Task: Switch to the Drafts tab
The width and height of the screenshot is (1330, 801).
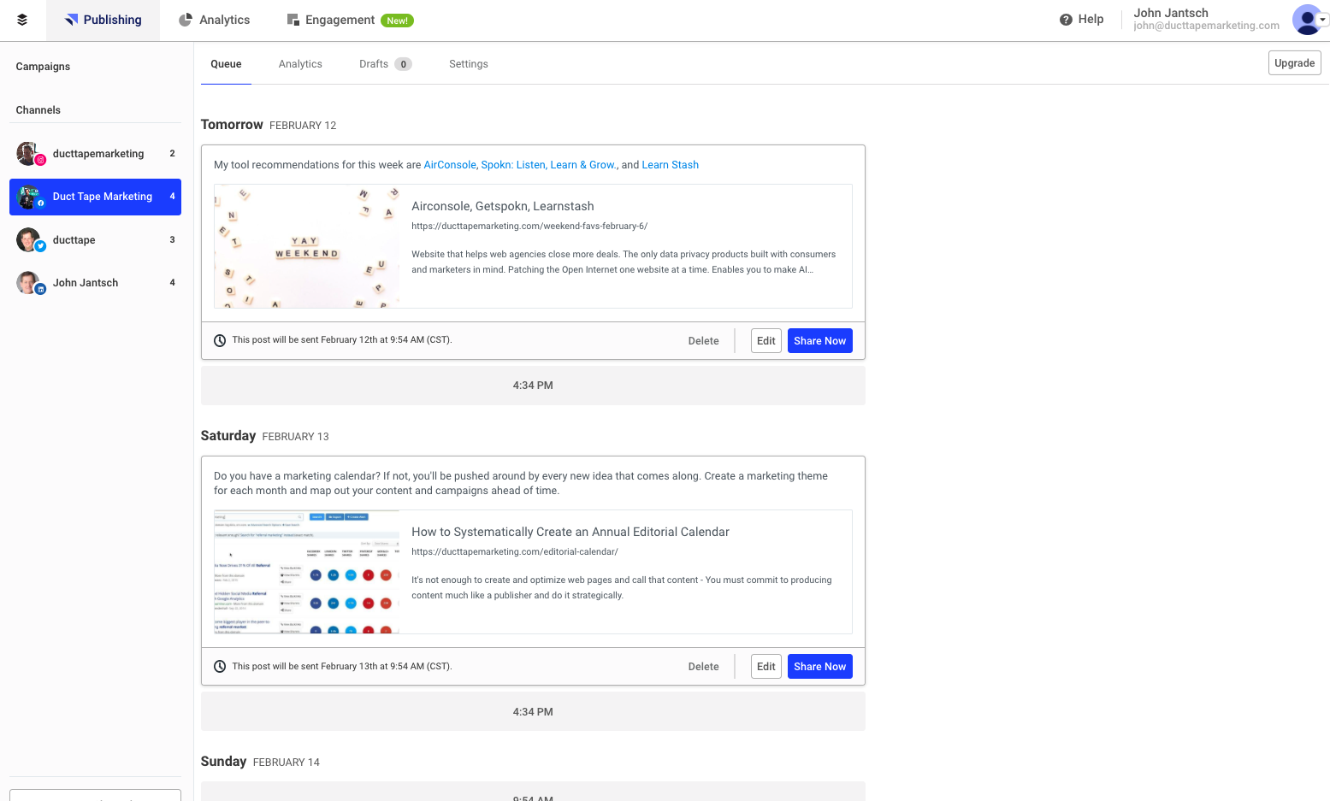Action: click(385, 64)
